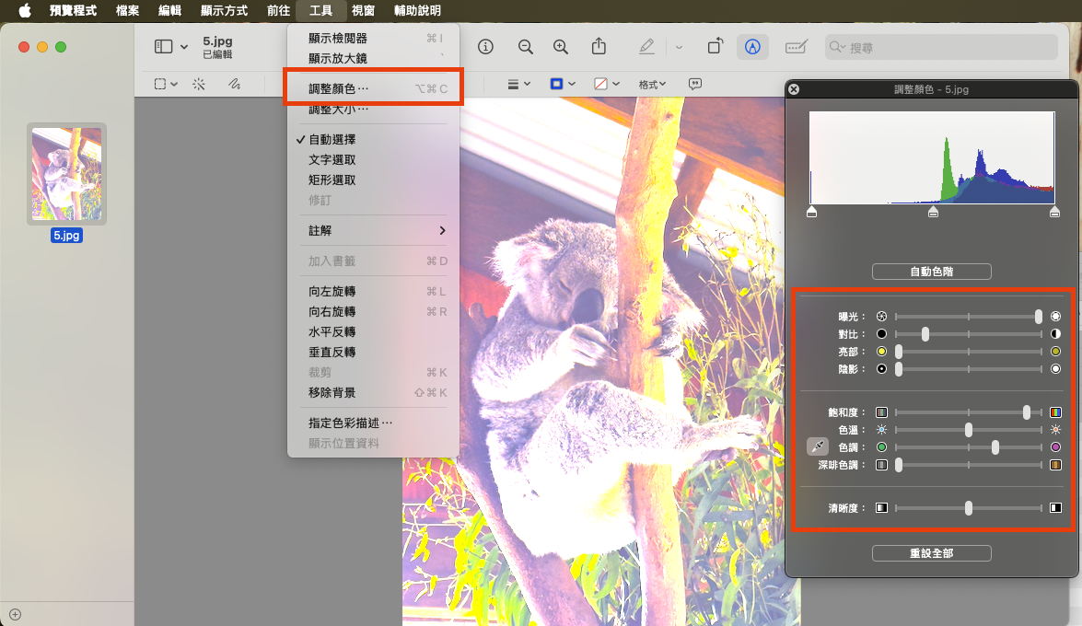Viewport: 1082px width, 626px height.
Task: Click the eyedropper icon beside 色調
Action: coord(817,446)
